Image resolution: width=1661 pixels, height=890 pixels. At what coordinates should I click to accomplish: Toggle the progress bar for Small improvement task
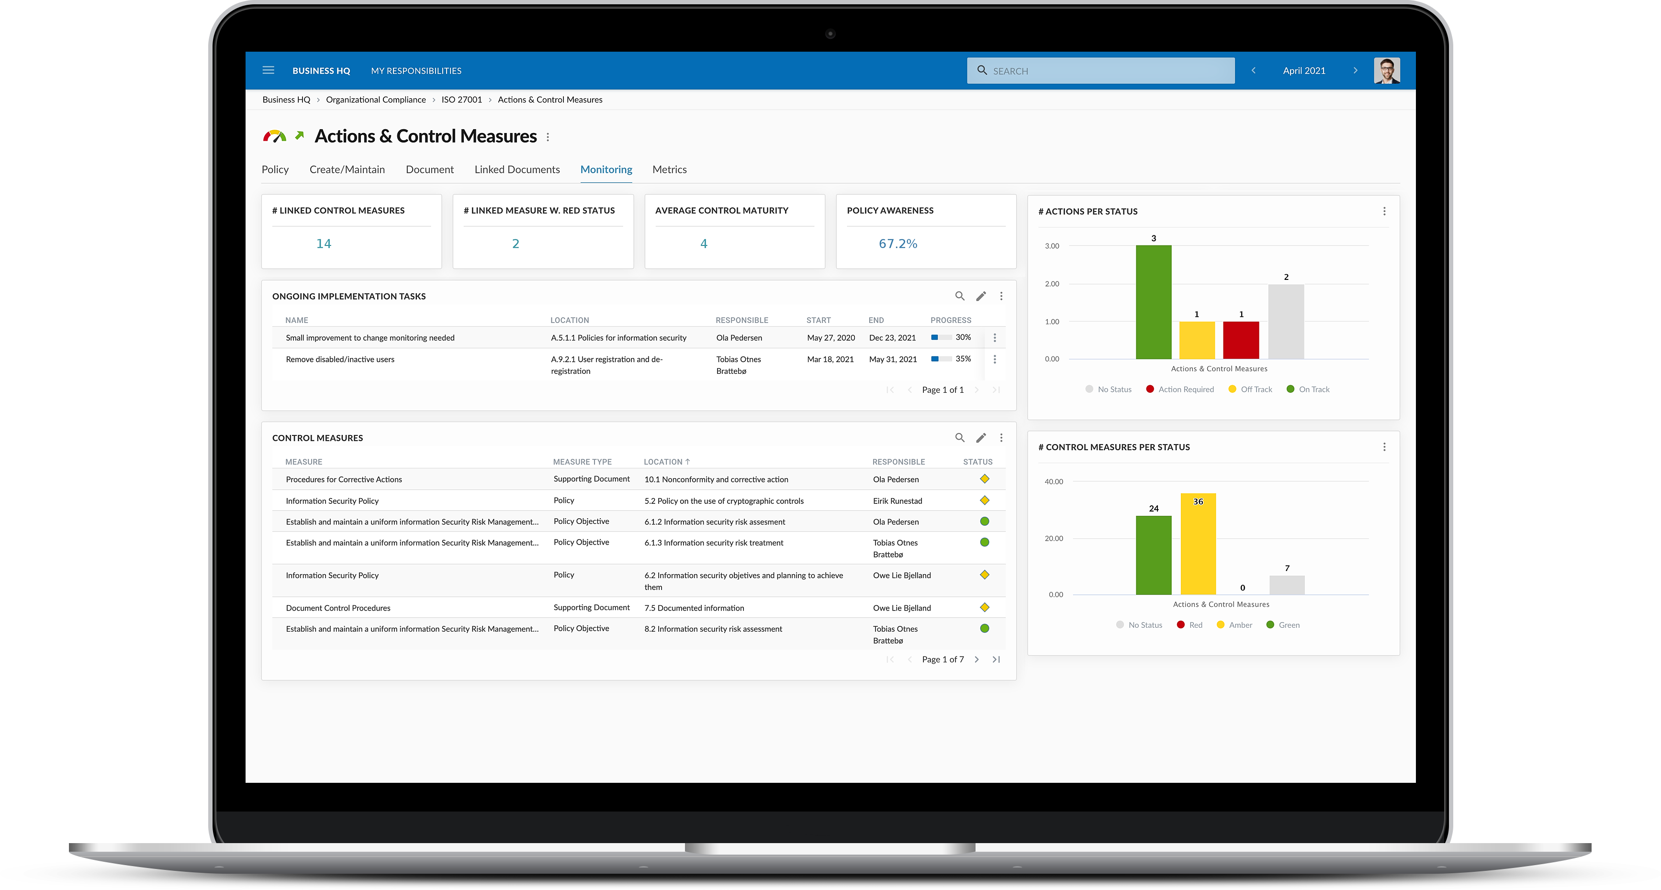940,337
